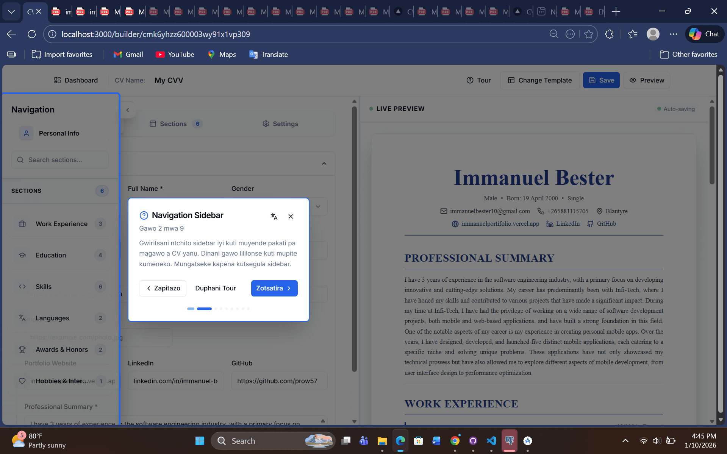Click the second tour progress dot
The height and width of the screenshot is (454, 727).
point(204,309)
